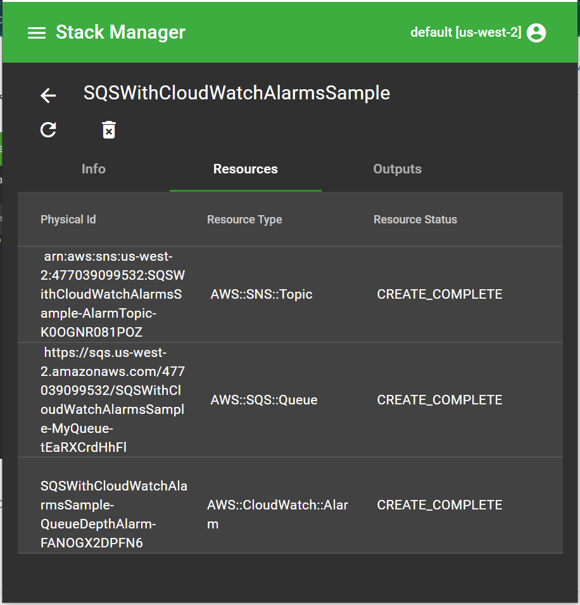
Task: Select the SNS AlarmTopic ARN physical id
Action: pos(113,294)
